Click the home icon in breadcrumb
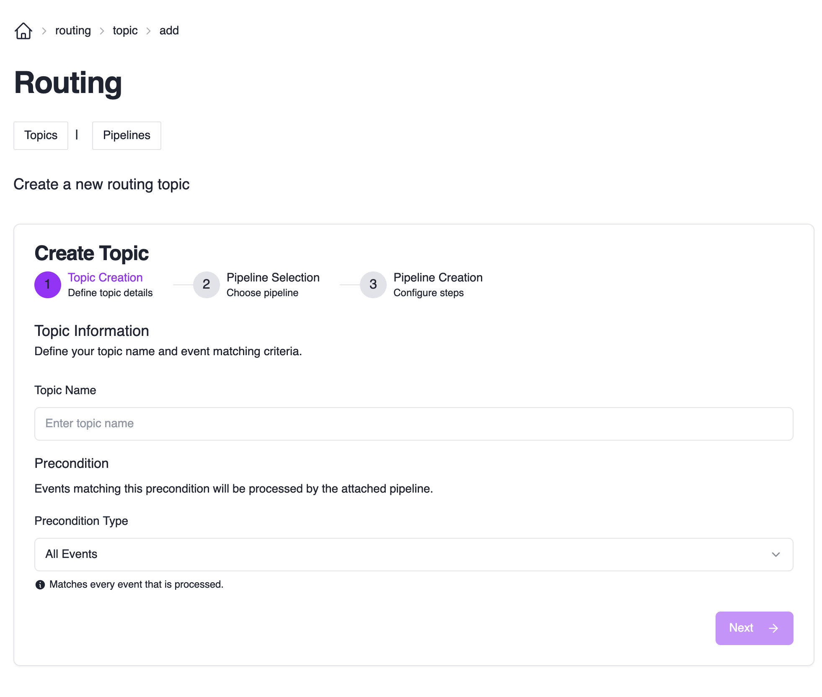Image resolution: width=822 pixels, height=697 pixels. click(x=23, y=31)
